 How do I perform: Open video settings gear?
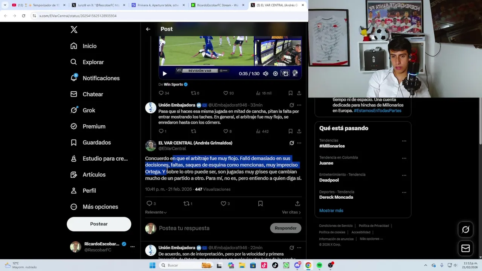275,74
